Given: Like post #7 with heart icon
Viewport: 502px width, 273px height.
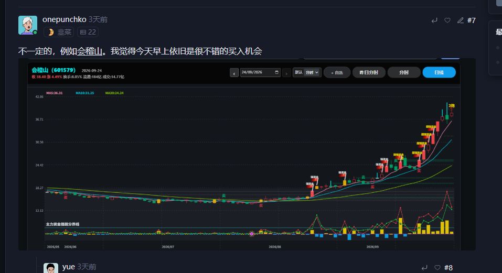Looking at the screenshot, I should pyautogui.click(x=447, y=20).
